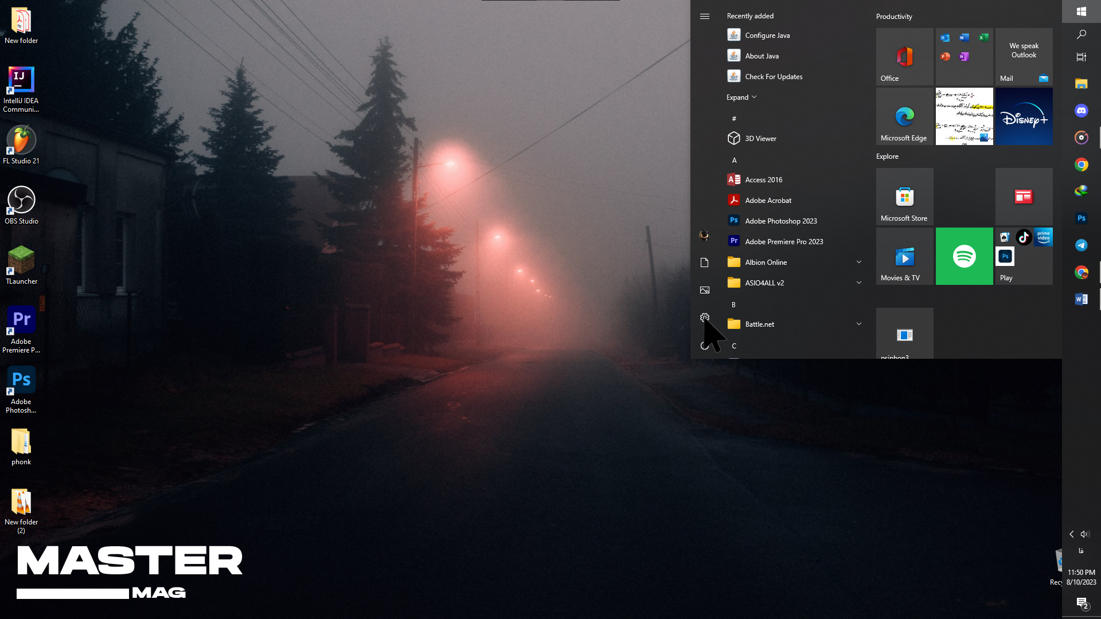Select TLauncher desktop shortcut
Viewport: 1101px width, 619px height.
point(21,265)
